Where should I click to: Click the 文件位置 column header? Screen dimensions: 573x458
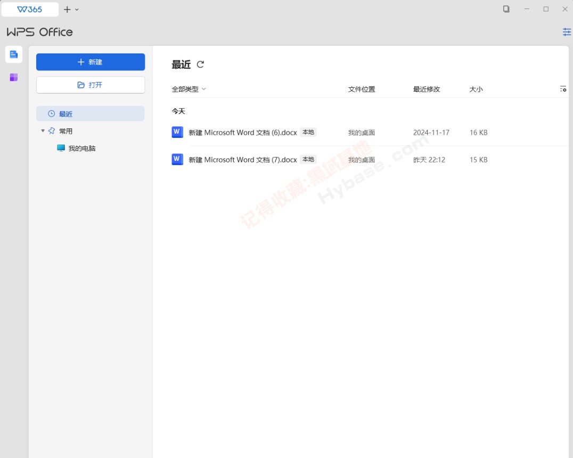[x=362, y=89]
